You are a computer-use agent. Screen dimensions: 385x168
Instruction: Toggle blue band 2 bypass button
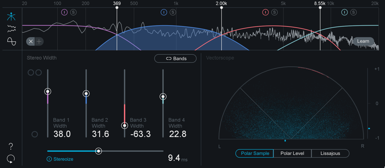(164, 12)
